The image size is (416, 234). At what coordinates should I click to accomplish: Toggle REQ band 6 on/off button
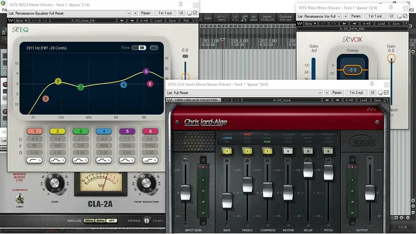click(150, 131)
